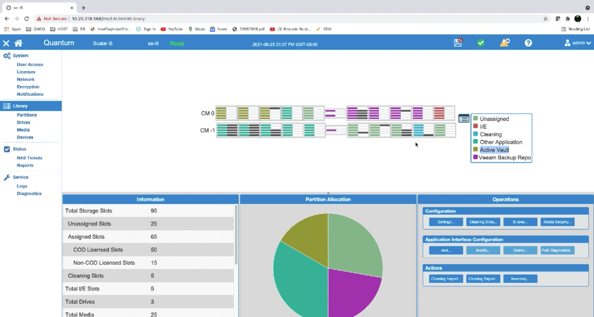594x317 pixels.
Task: Select Devices under Library
Action: [25, 137]
